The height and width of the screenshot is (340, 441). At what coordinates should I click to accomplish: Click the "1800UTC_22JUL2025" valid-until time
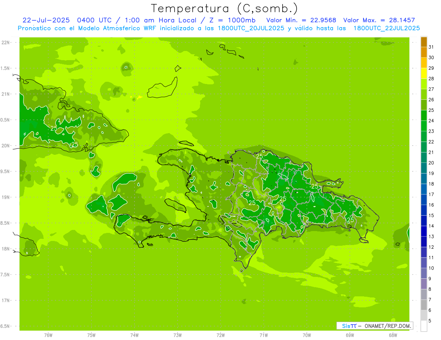387,28
